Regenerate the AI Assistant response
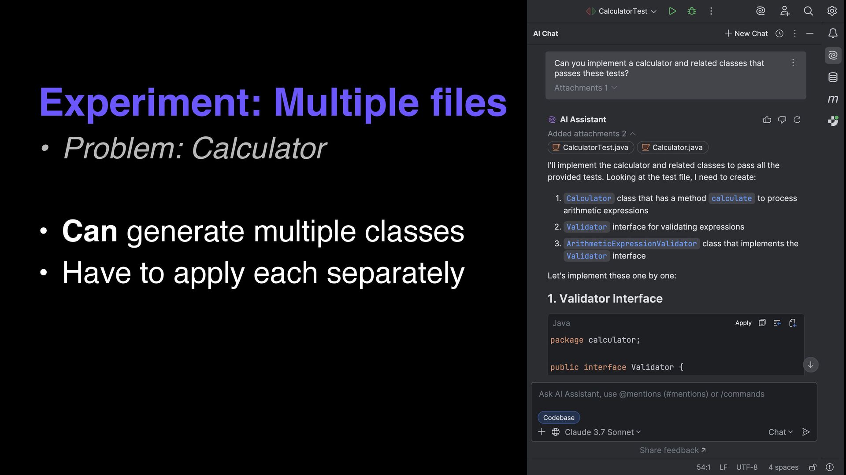The height and width of the screenshot is (475, 846). click(797, 120)
